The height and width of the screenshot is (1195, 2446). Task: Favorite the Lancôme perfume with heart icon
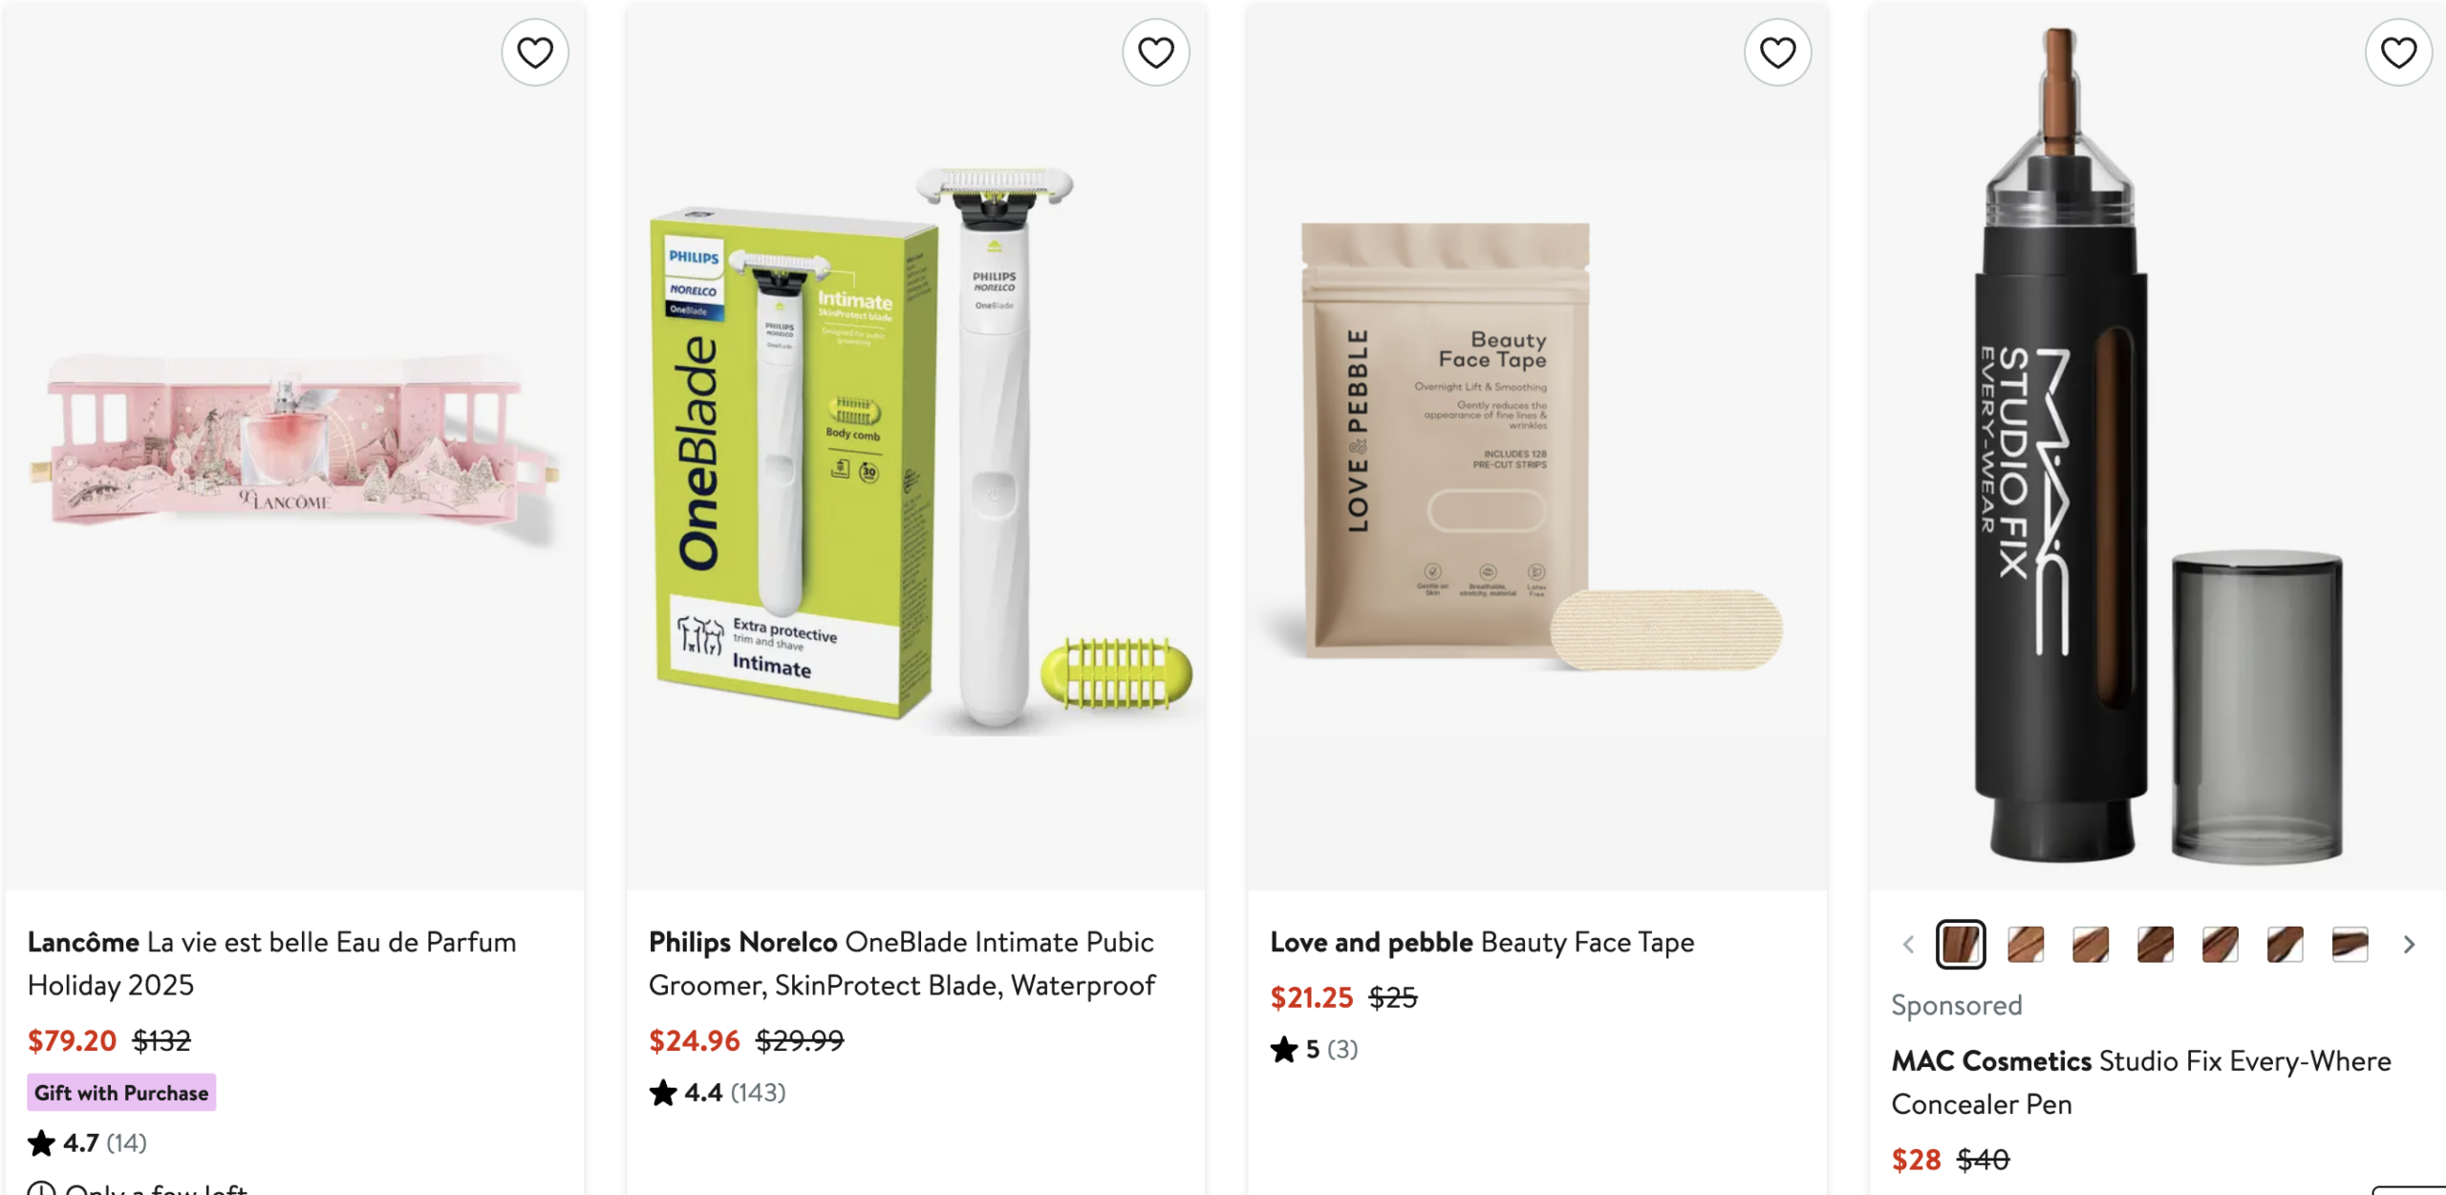(x=535, y=53)
